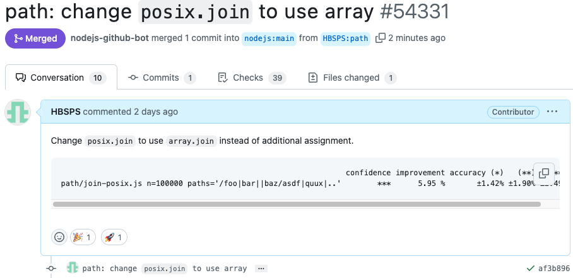Open the HBSPS avatar profile
This screenshot has height=278, width=573.
tap(18, 112)
